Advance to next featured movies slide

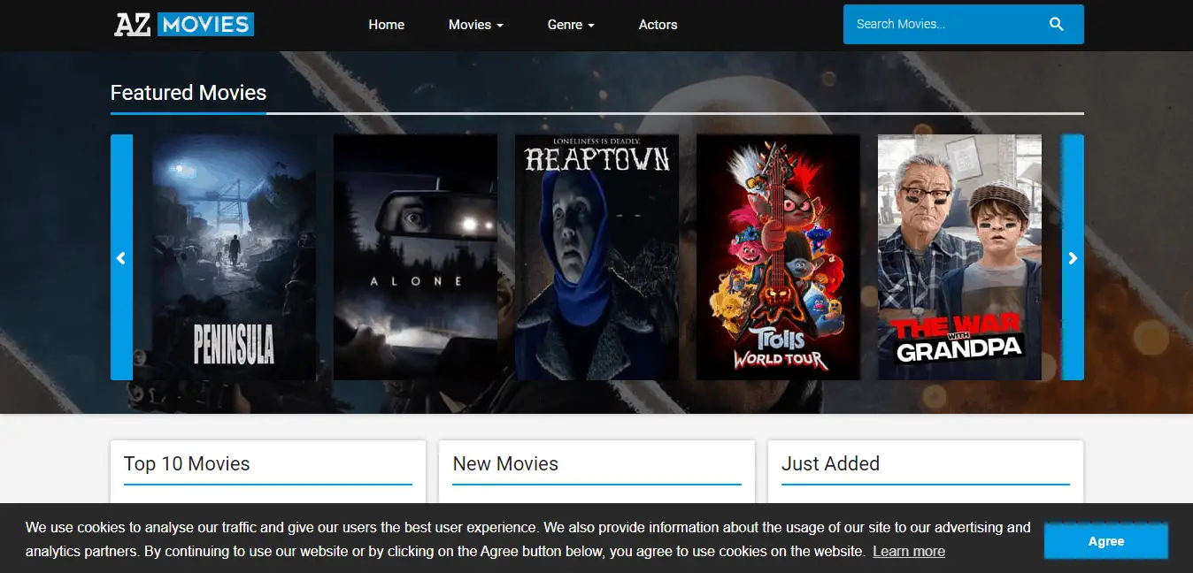click(x=1073, y=257)
